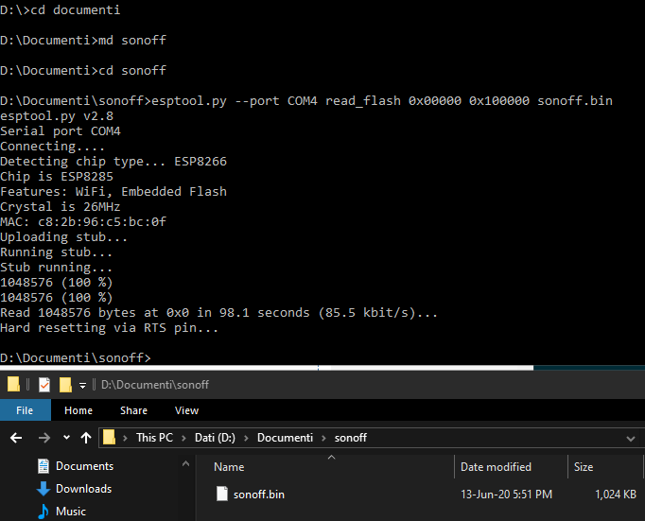
Task: Click the date 13-Jun-20 5:51 PM
Action: (506, 495)
